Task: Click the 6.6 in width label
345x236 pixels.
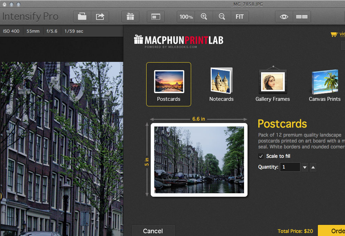Action: pos(199,119)
